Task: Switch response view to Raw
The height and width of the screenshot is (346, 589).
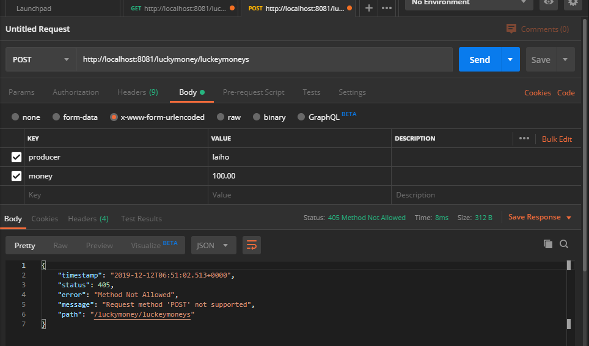Action: tap(60, 245)
